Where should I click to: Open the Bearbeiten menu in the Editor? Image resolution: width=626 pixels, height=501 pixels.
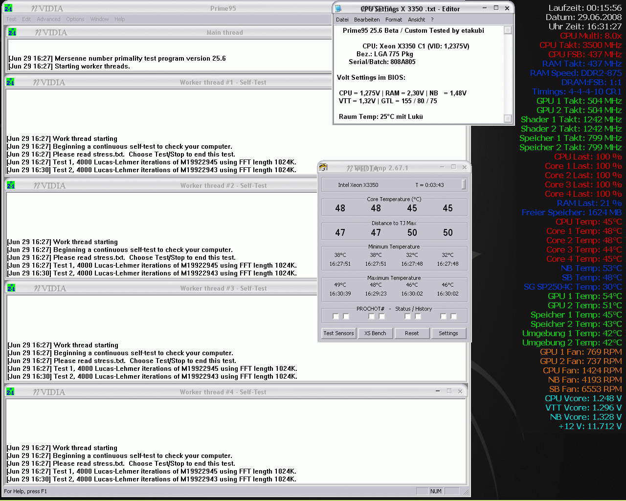pos(367,20)
